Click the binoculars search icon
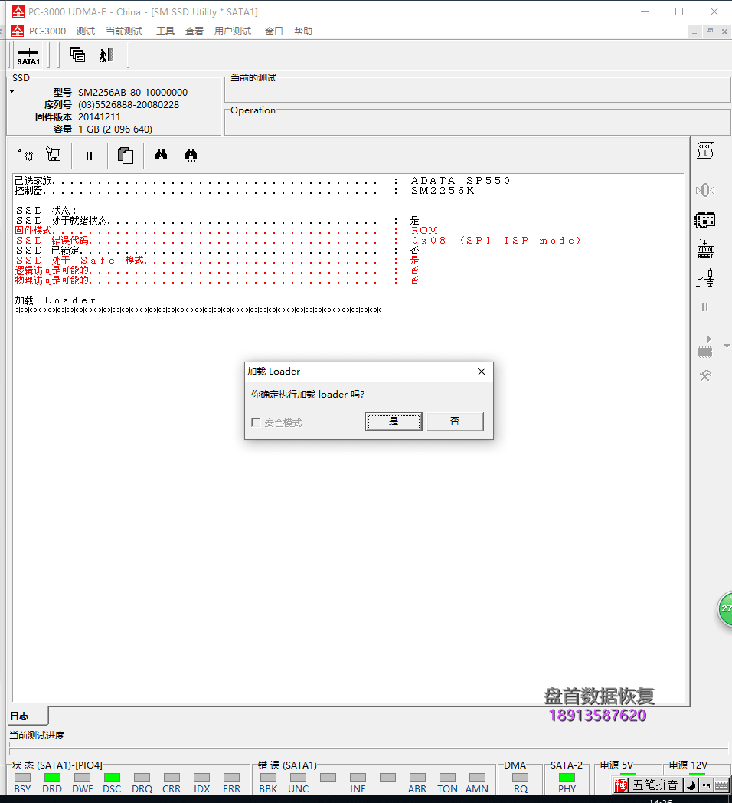 point(162,154)
